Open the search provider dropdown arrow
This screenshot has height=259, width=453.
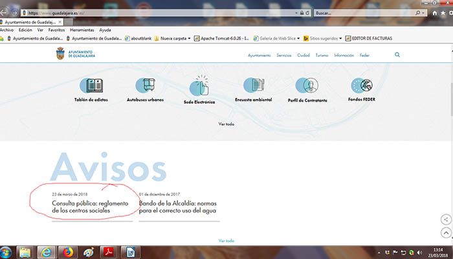(x=423, y=13)
